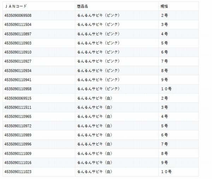Click 9号 size in row 4535090110941
Image resolution: width=212 pixels, height=179 pixels.
[x=164, y=80]
